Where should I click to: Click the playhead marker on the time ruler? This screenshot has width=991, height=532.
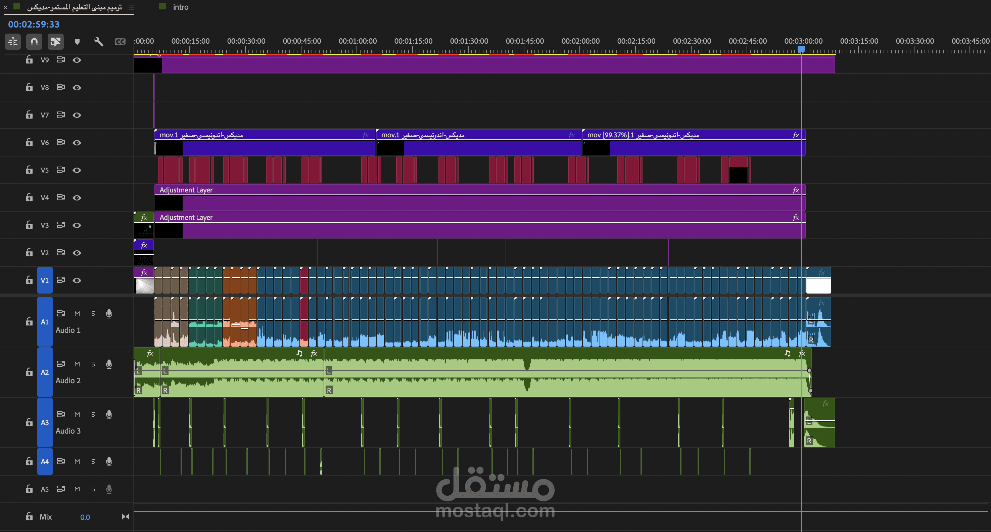pyautogui.click(x=801, y=49)
